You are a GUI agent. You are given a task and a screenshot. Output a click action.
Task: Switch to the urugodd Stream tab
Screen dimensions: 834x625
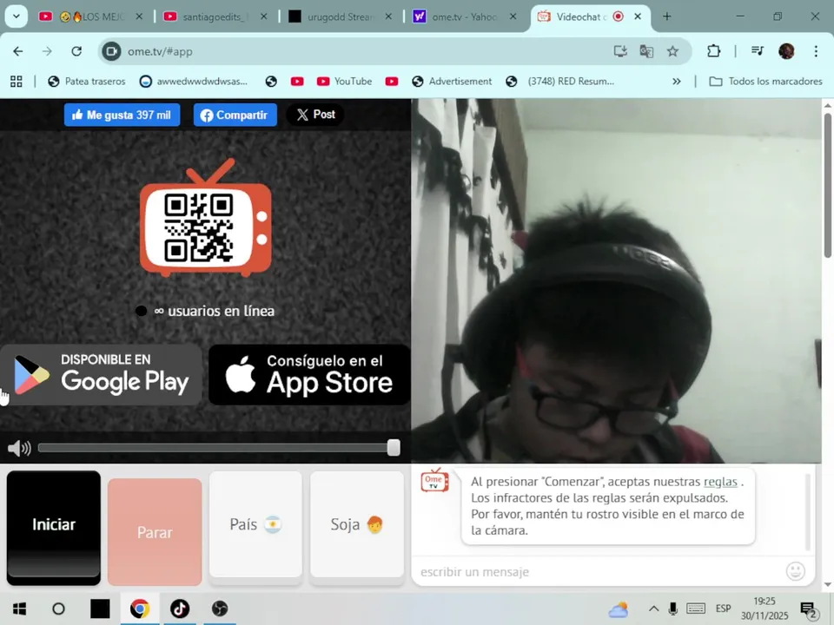click(341, 16)
